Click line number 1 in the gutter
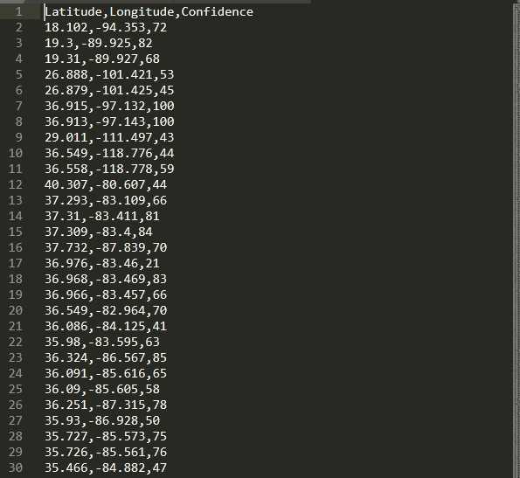Screen dimensions: 520x478 tap(18, 12)
